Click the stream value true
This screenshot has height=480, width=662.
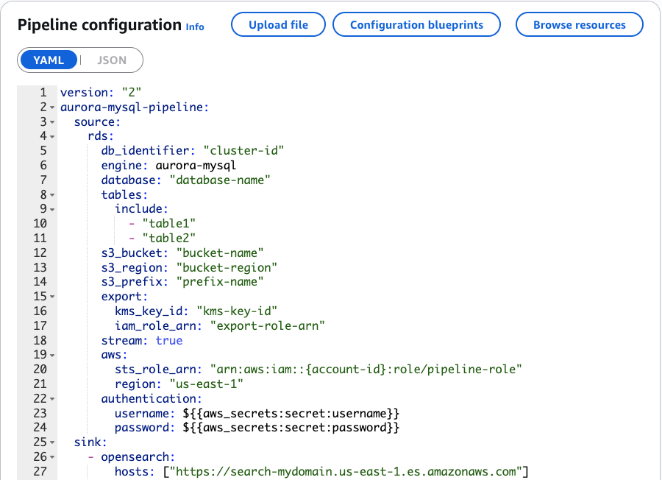(169, 340)
